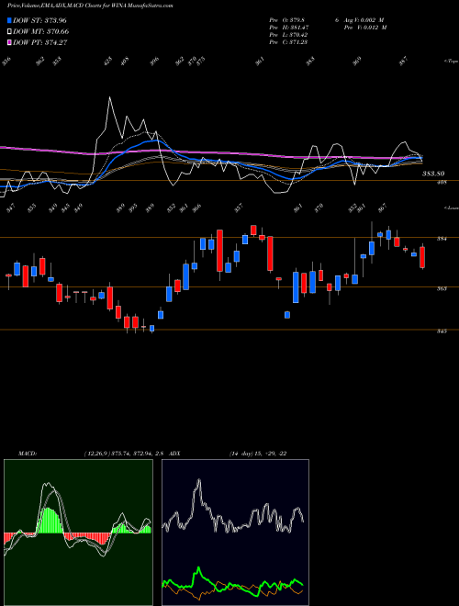Click the '383.80' price label beside EMA lines
Viewport: 459px width, 606px height.
click(x=433, y=174)
